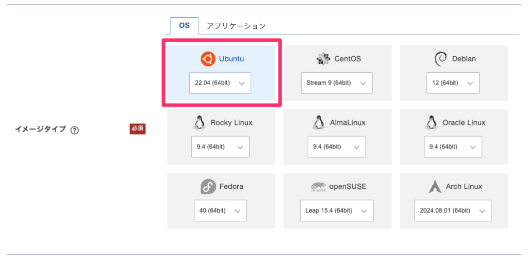Open the Debian 12 (64bit) version dropdown
This screenshot has width=528, height=260.
pyautogui.click(x=453, y=83)
